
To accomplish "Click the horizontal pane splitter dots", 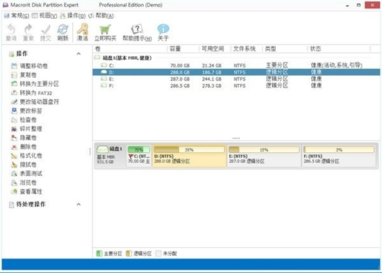I will tap(236, 138).
